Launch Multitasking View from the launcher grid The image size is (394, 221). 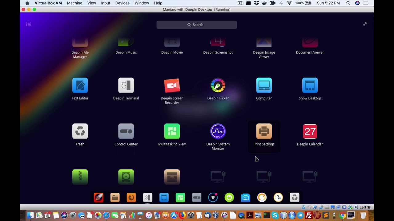click(172, 131)
